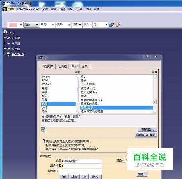Select 选择 in the category list
The image size is (182, 179).
[x=58, y=111]
